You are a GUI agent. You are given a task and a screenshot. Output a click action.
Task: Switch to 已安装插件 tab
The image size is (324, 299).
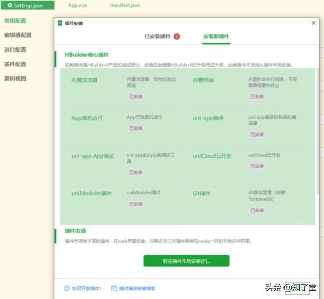tap(157, 36)
